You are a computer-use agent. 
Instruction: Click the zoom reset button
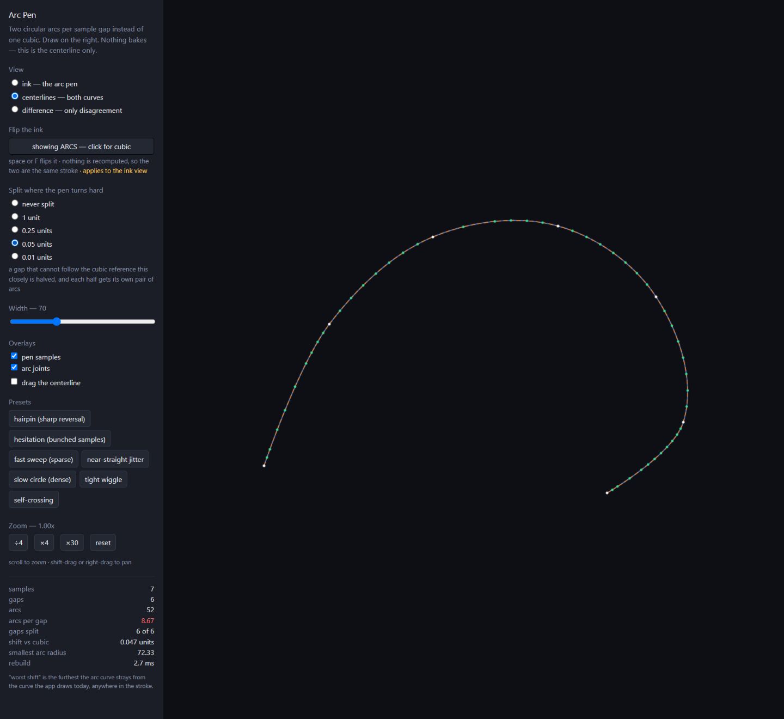pyautogui.click(x=103, y=543)
